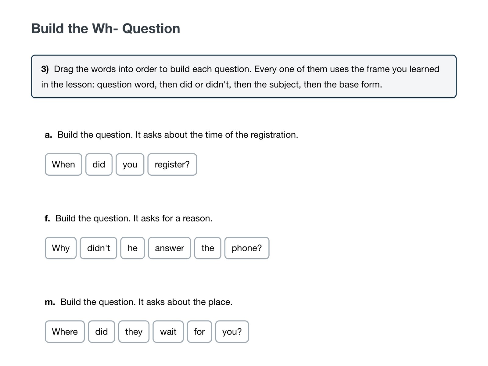Select the 'did' tile in question m

click(x=102, y=332)
